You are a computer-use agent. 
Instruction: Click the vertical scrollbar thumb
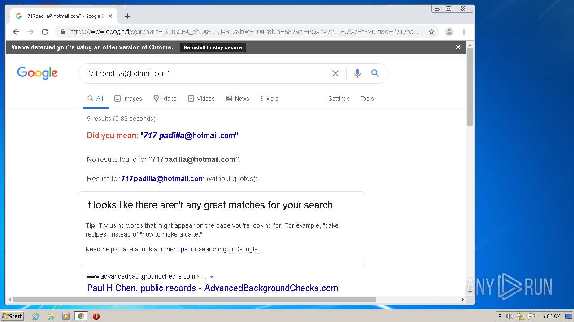(470, 87)
